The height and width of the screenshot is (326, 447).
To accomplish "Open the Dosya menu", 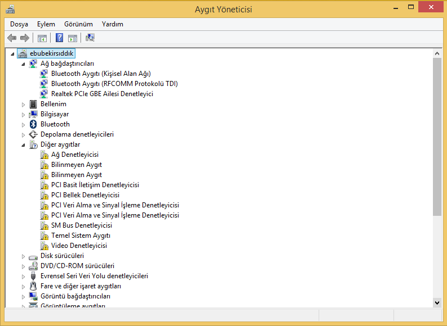I will click(x=19, y=24).
